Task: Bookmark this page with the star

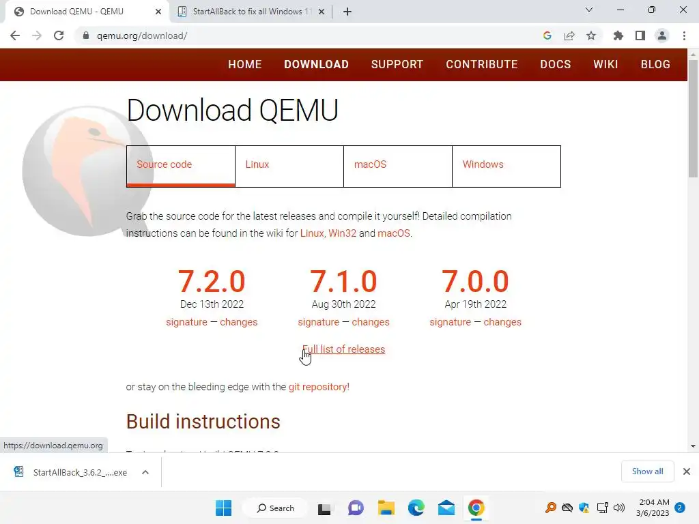Action: [x=591, y=35]
